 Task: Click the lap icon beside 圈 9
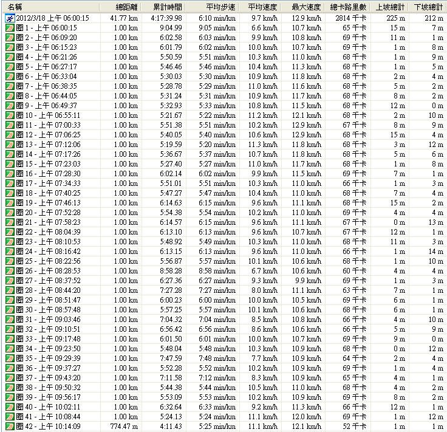[10, 106]
